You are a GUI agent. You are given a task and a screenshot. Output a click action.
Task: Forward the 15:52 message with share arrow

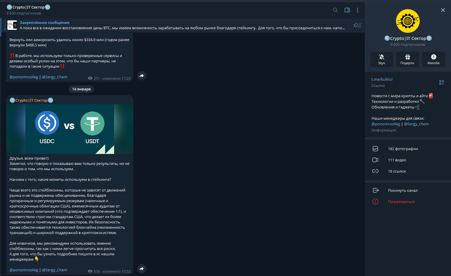141,268
